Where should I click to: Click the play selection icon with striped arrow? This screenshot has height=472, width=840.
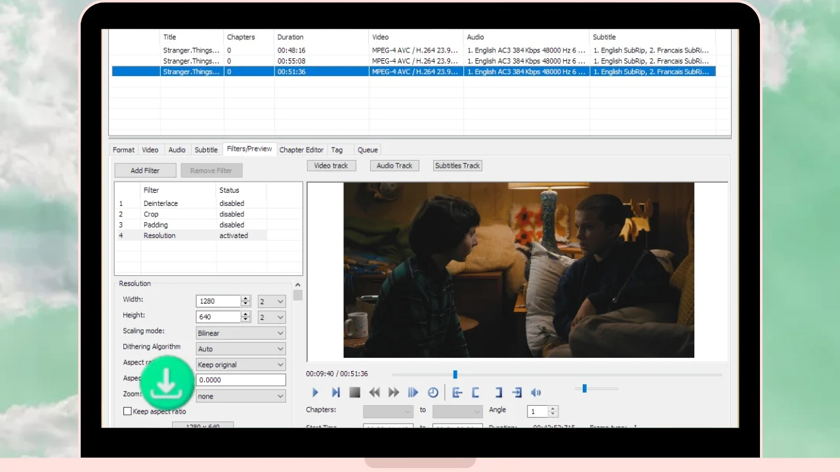[413, 393]
